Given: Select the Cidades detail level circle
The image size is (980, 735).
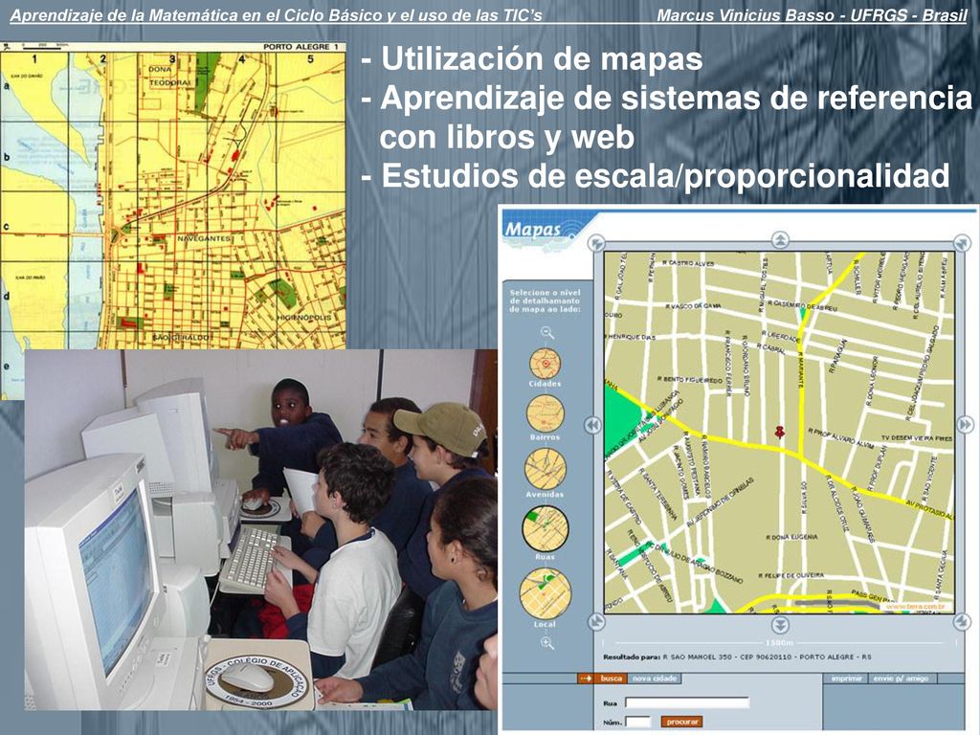Looking at the screenshot, I should pos(545,363).
